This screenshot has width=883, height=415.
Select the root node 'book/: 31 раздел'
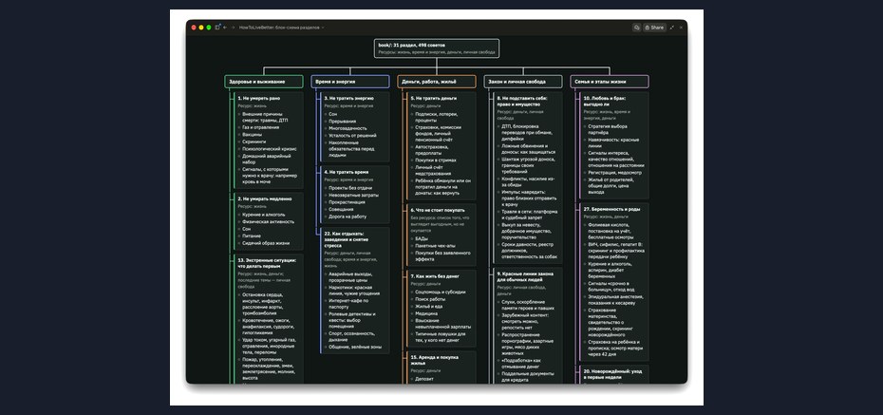click(437, 47)
